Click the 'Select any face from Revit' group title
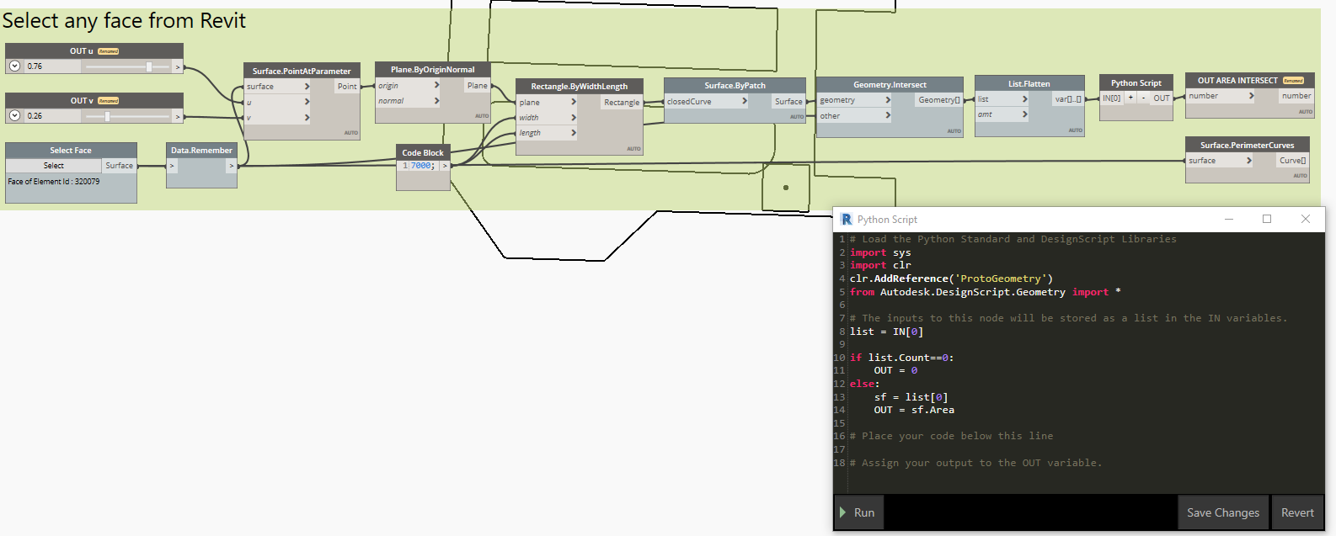The height and width of the screenshot is (536, 1336). click(x=124, y=21)
